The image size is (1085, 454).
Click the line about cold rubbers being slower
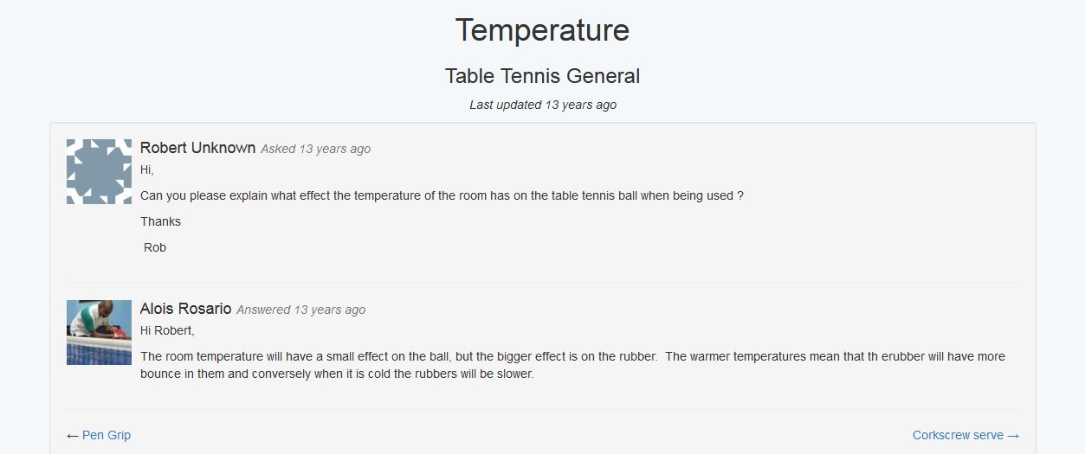337,374
